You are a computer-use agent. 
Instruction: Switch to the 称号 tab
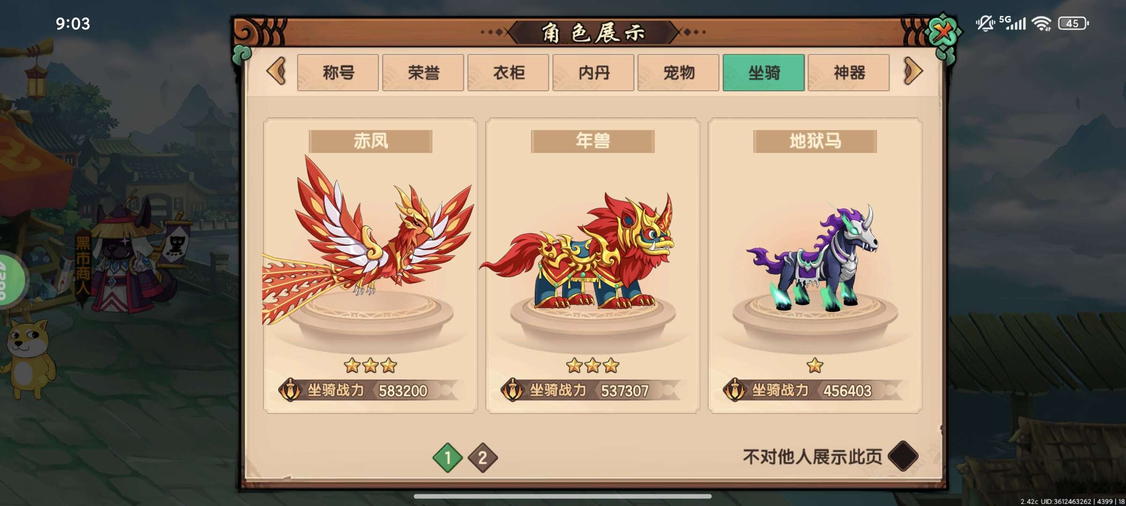[x=338, y=73]
